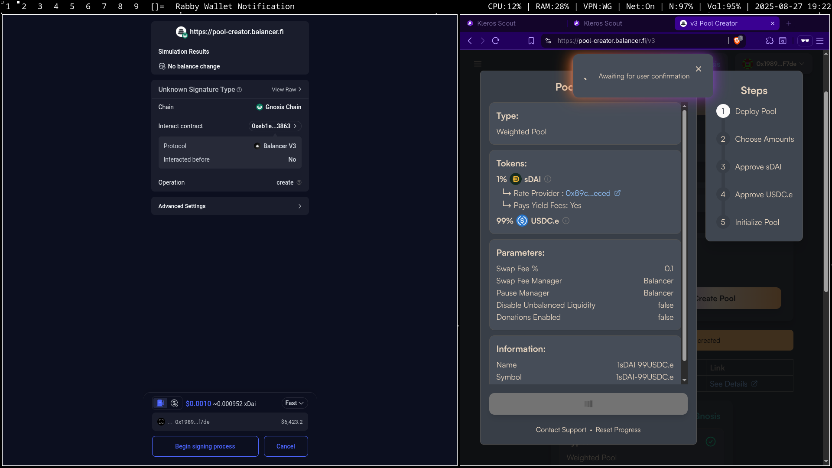Screen dimensions: 832x468
Task: Click Contact Support link
Action: coord(561,430)
